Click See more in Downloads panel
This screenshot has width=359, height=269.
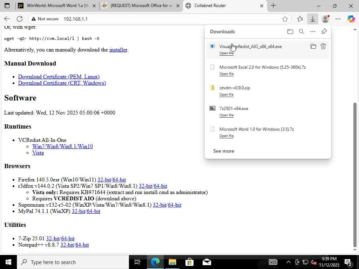click(223, 151)
